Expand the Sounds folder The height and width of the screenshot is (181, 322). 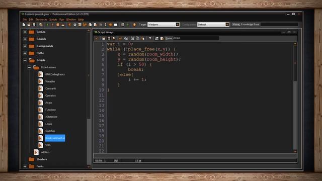tap(25, 39)
